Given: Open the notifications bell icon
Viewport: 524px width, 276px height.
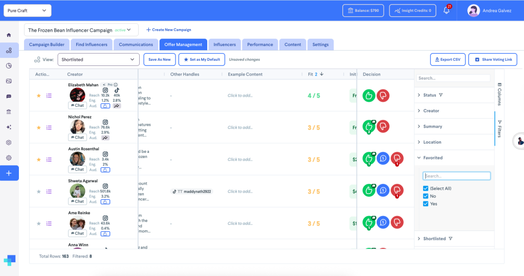Looking at the screenshot, I should 446,10.
